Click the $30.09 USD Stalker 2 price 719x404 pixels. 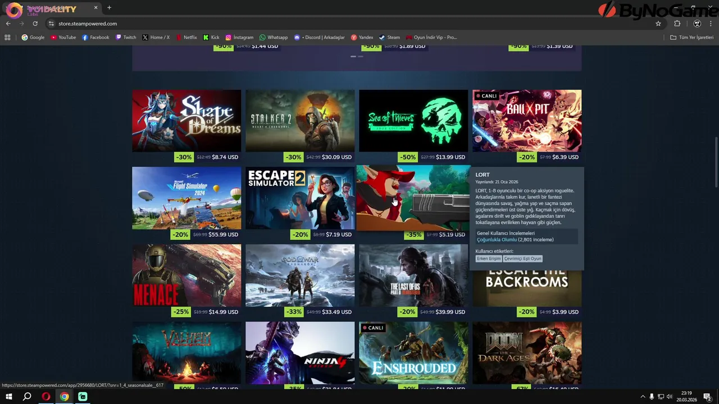pyautogui.click(x=337, y=157)
